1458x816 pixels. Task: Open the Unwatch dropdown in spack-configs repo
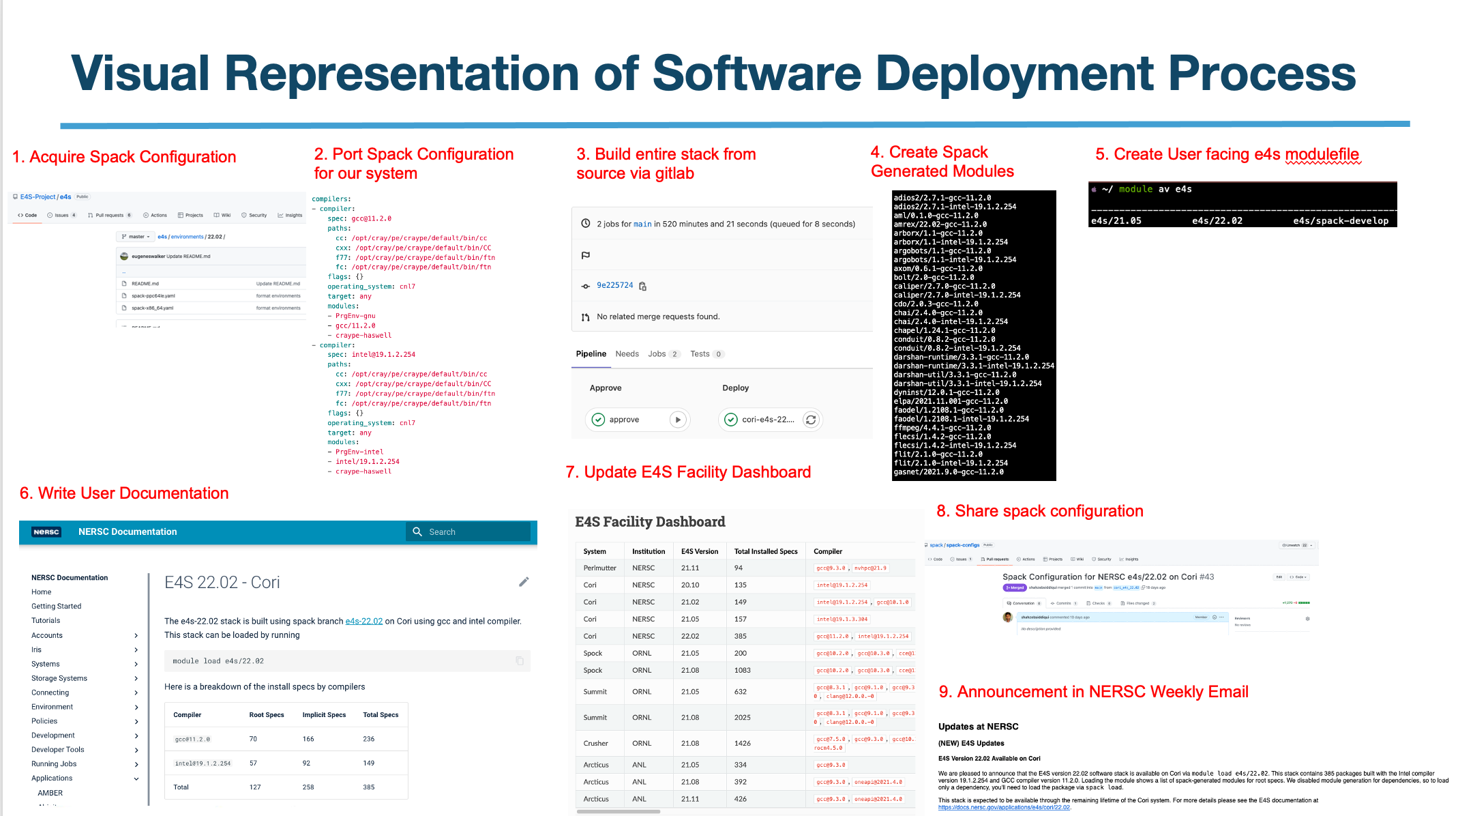tap(1297, 545)
